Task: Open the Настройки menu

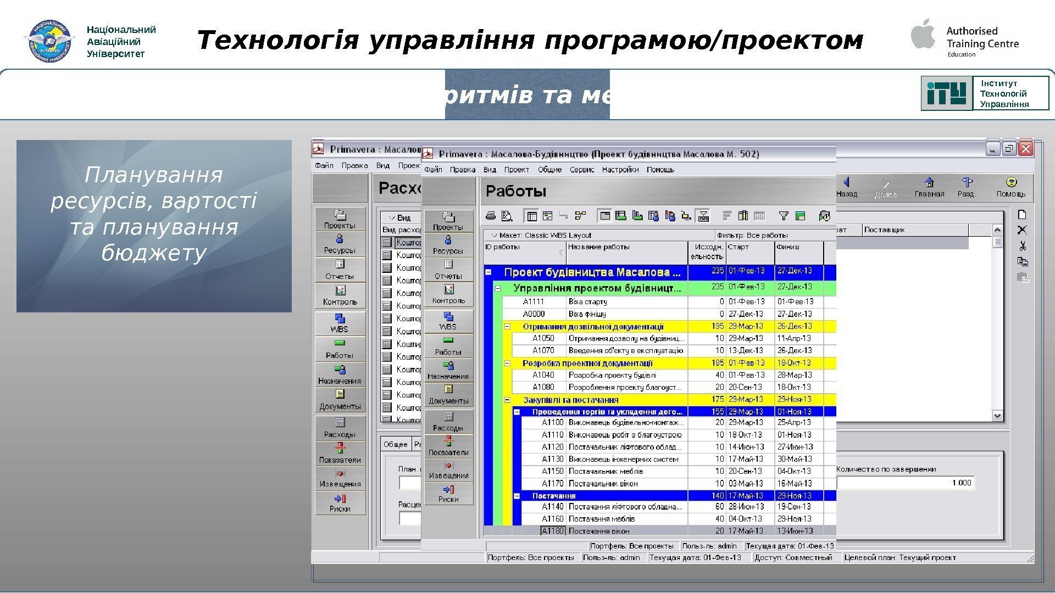Action: point(620,170)
